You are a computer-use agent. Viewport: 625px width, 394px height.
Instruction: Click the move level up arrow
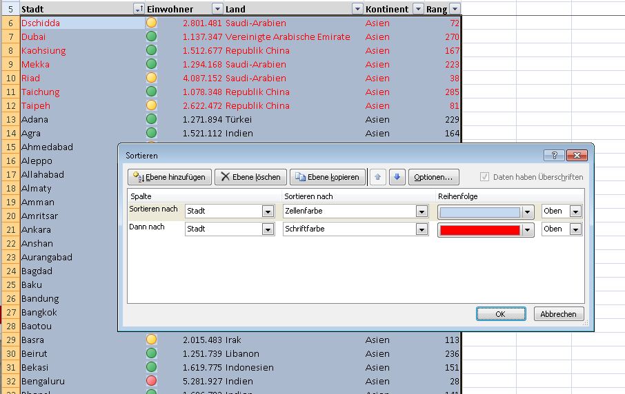pos(377,177)
